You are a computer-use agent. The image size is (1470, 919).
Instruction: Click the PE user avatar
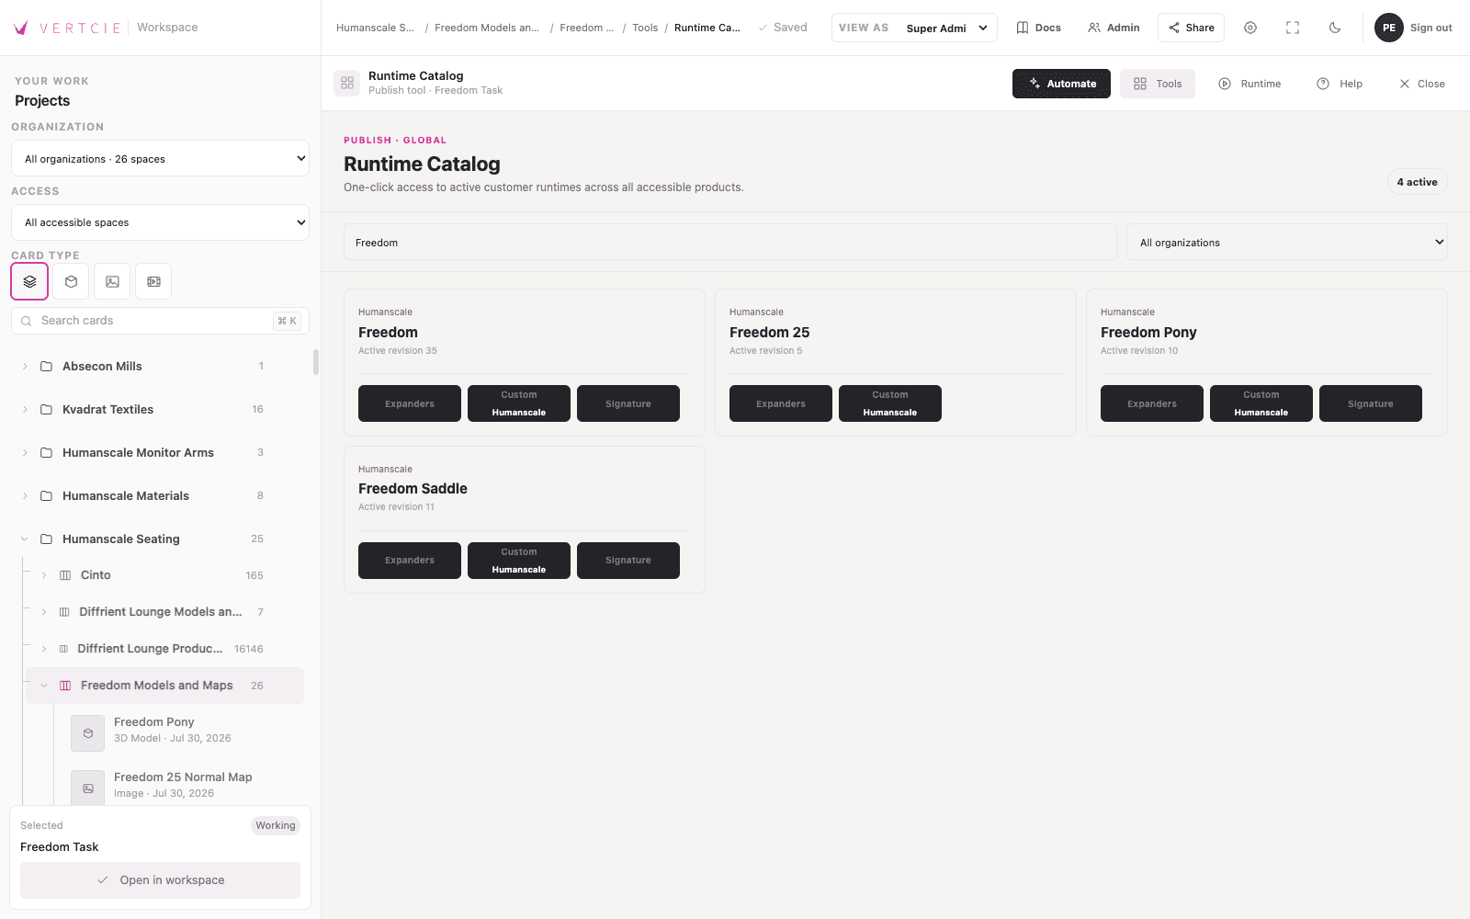[1389, 28]
